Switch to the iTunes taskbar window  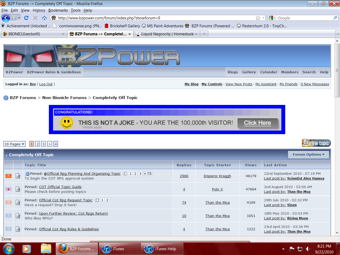click(120, 249)
